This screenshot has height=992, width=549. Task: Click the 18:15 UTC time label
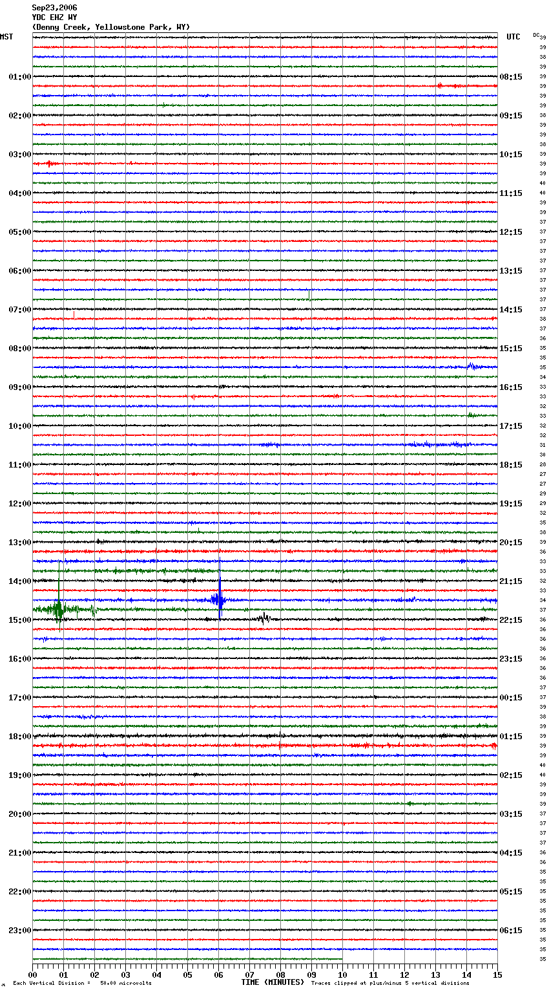pyautogui.click(x=511, y=465)
